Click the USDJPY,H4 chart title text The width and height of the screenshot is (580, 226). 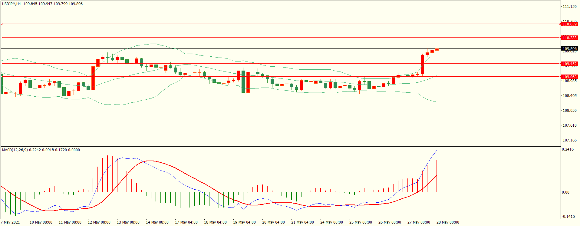coord(12,4)
